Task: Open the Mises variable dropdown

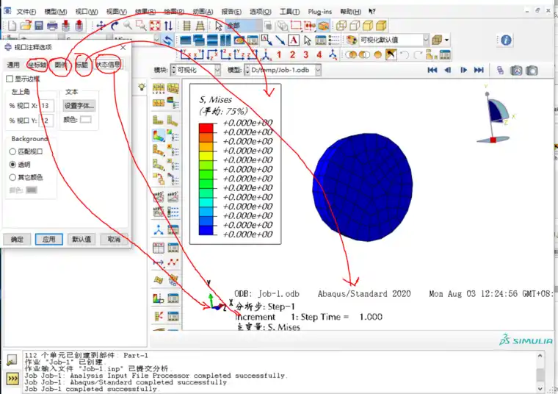Action: click(156, 39)
